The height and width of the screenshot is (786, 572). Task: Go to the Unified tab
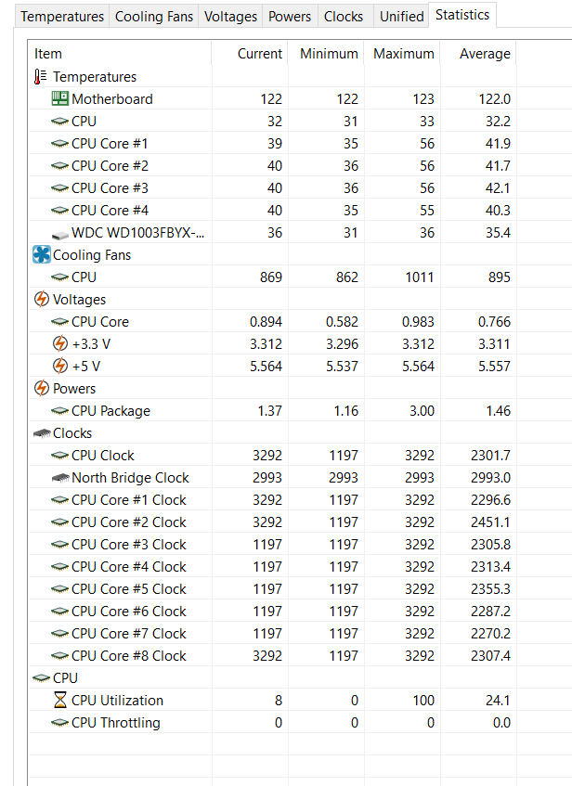click(x=401, y=17)
